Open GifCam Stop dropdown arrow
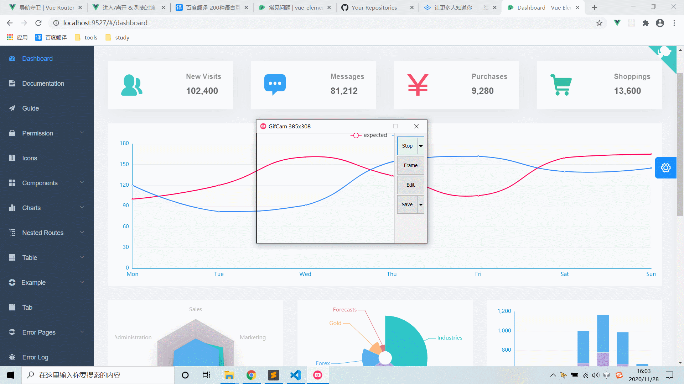Viewport: 684px width, 384px height. click(421, 146)
